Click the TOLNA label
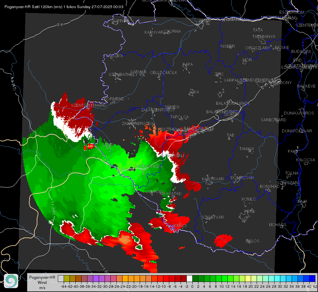318x292 pixels. click(x=292, y=173)
